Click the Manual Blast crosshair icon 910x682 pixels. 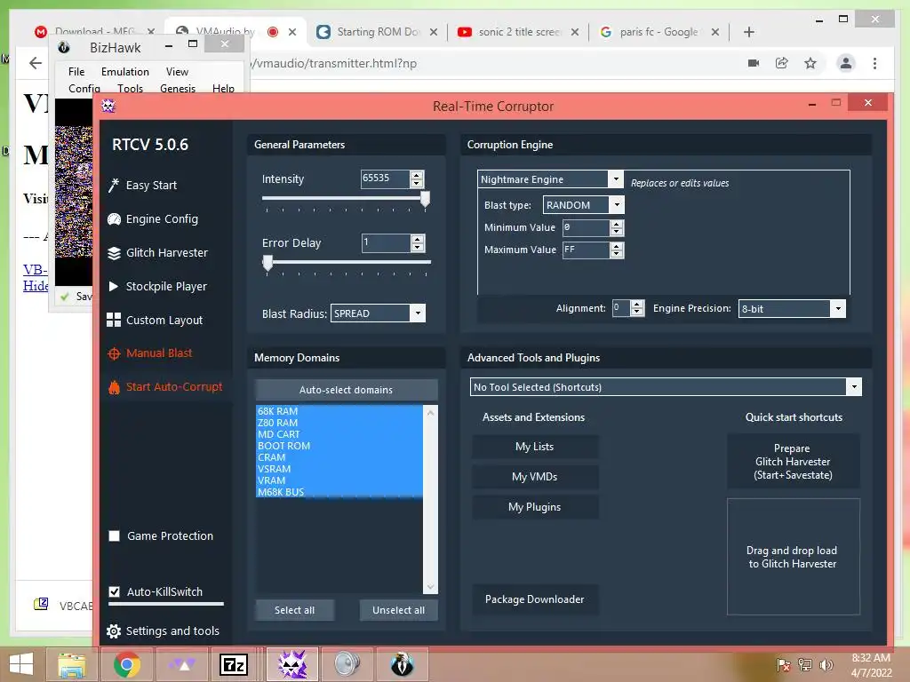(x=114, y=353)
